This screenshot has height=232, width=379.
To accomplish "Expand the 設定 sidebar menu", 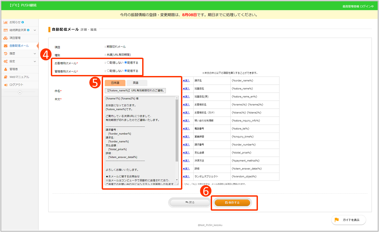I will tap(35, 61).
